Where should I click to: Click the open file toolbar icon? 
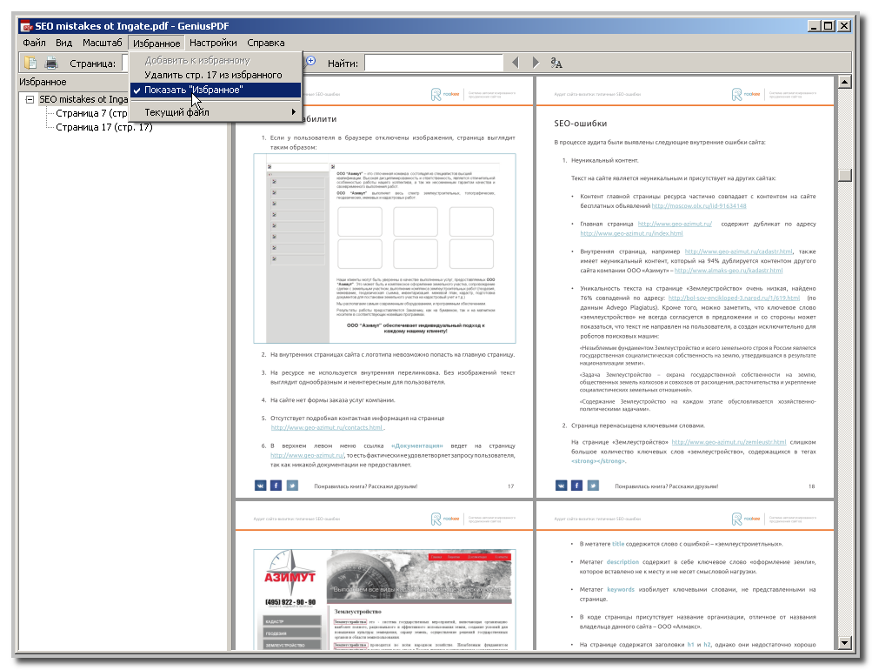[x=30, y=63]
